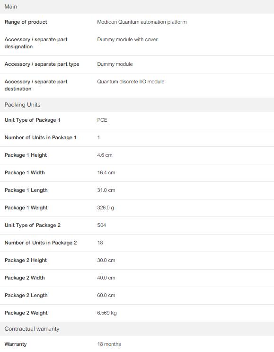
Task: Click the Unit Type of Package 1 row
Action: click(x=137, y=120)
